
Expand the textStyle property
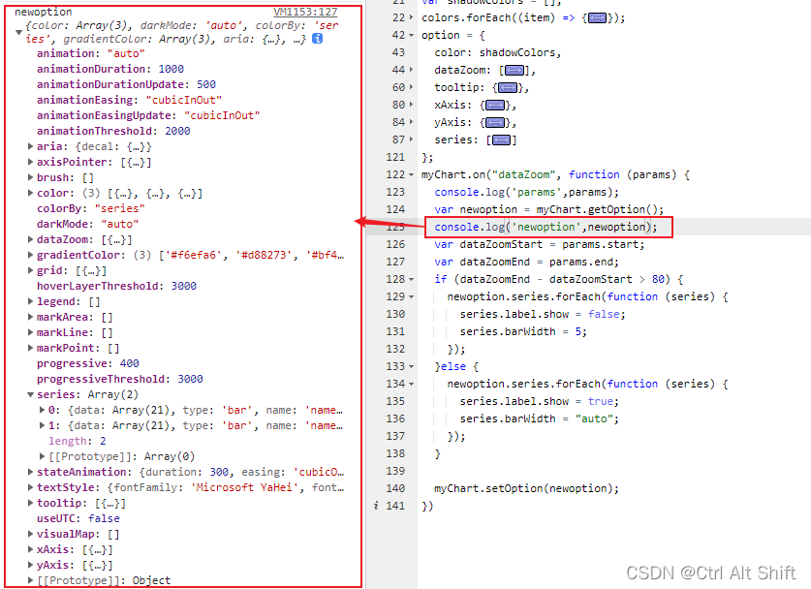coord(30,487)
